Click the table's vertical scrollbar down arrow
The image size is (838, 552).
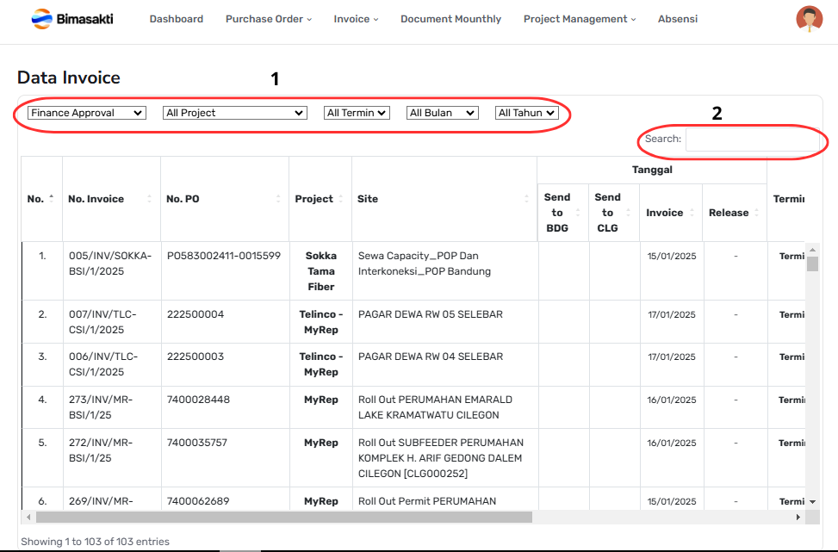coord(812,501)
